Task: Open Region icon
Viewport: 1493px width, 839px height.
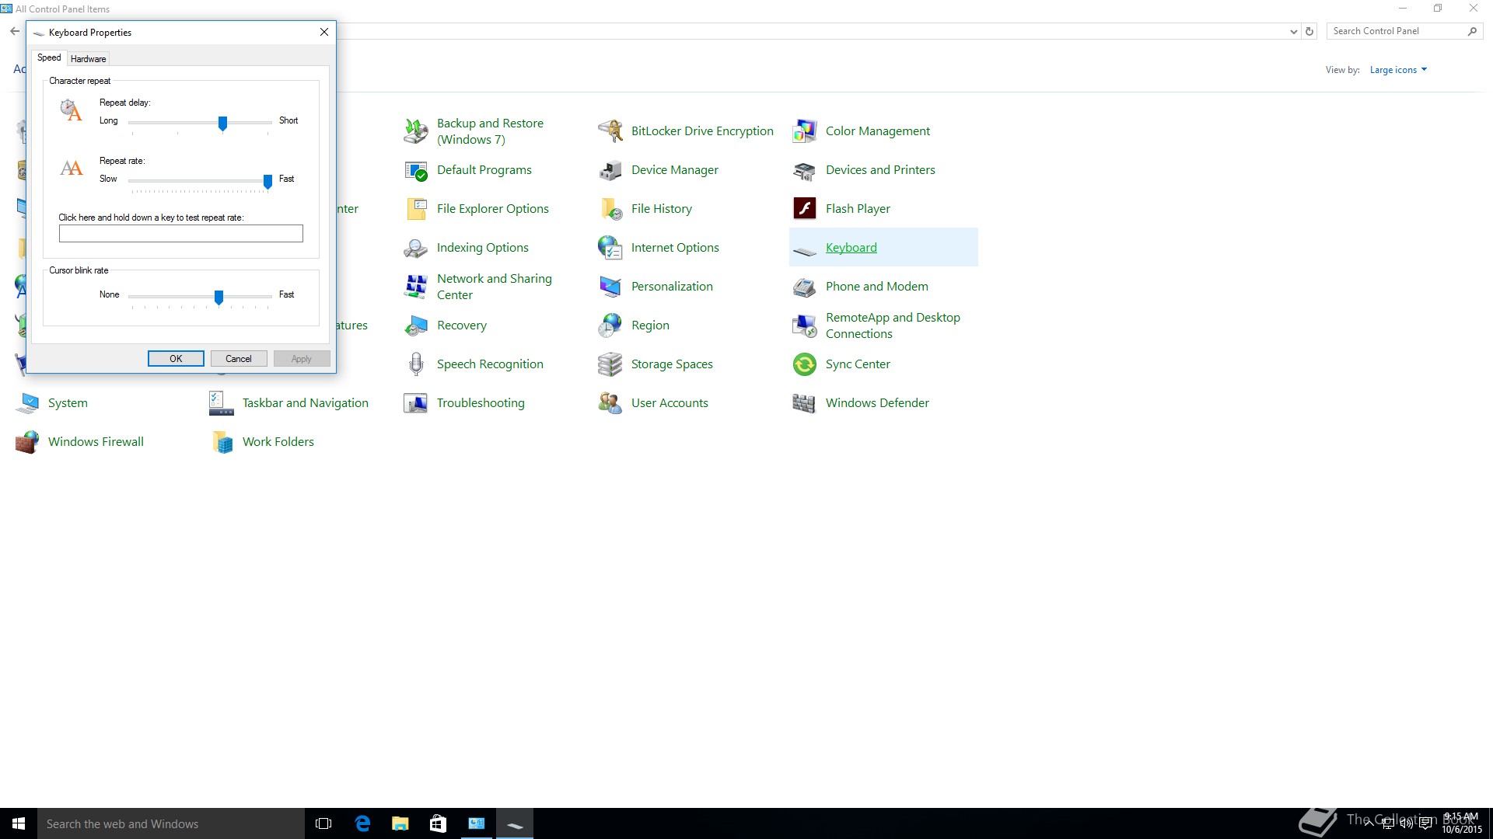Action: (610, 326)
